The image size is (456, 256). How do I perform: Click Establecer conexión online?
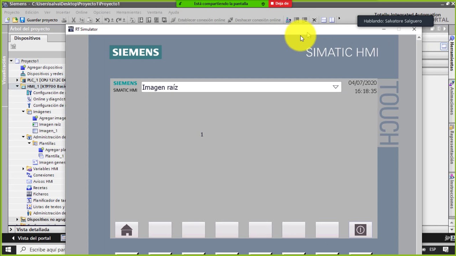pyautogui.click(x=198, y=20)
